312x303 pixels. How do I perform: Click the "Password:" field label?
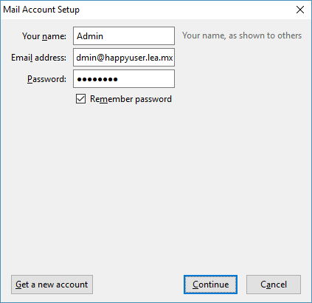[x=46, y=79]
